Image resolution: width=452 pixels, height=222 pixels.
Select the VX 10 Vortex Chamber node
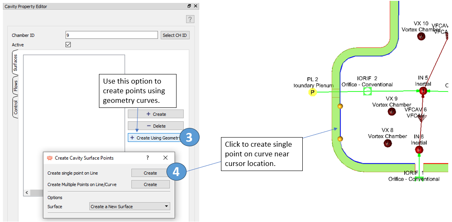pyautogui.click(x=421, y=36)
